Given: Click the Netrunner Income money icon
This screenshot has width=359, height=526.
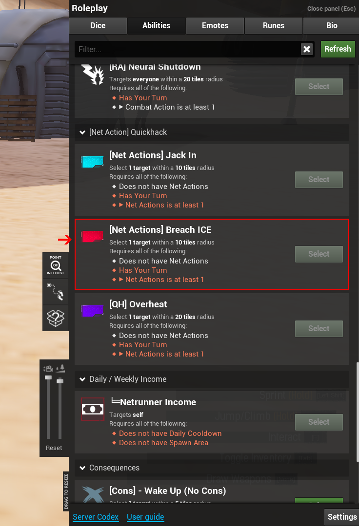Looking at the screenshot, I should (x=93, y=409).
